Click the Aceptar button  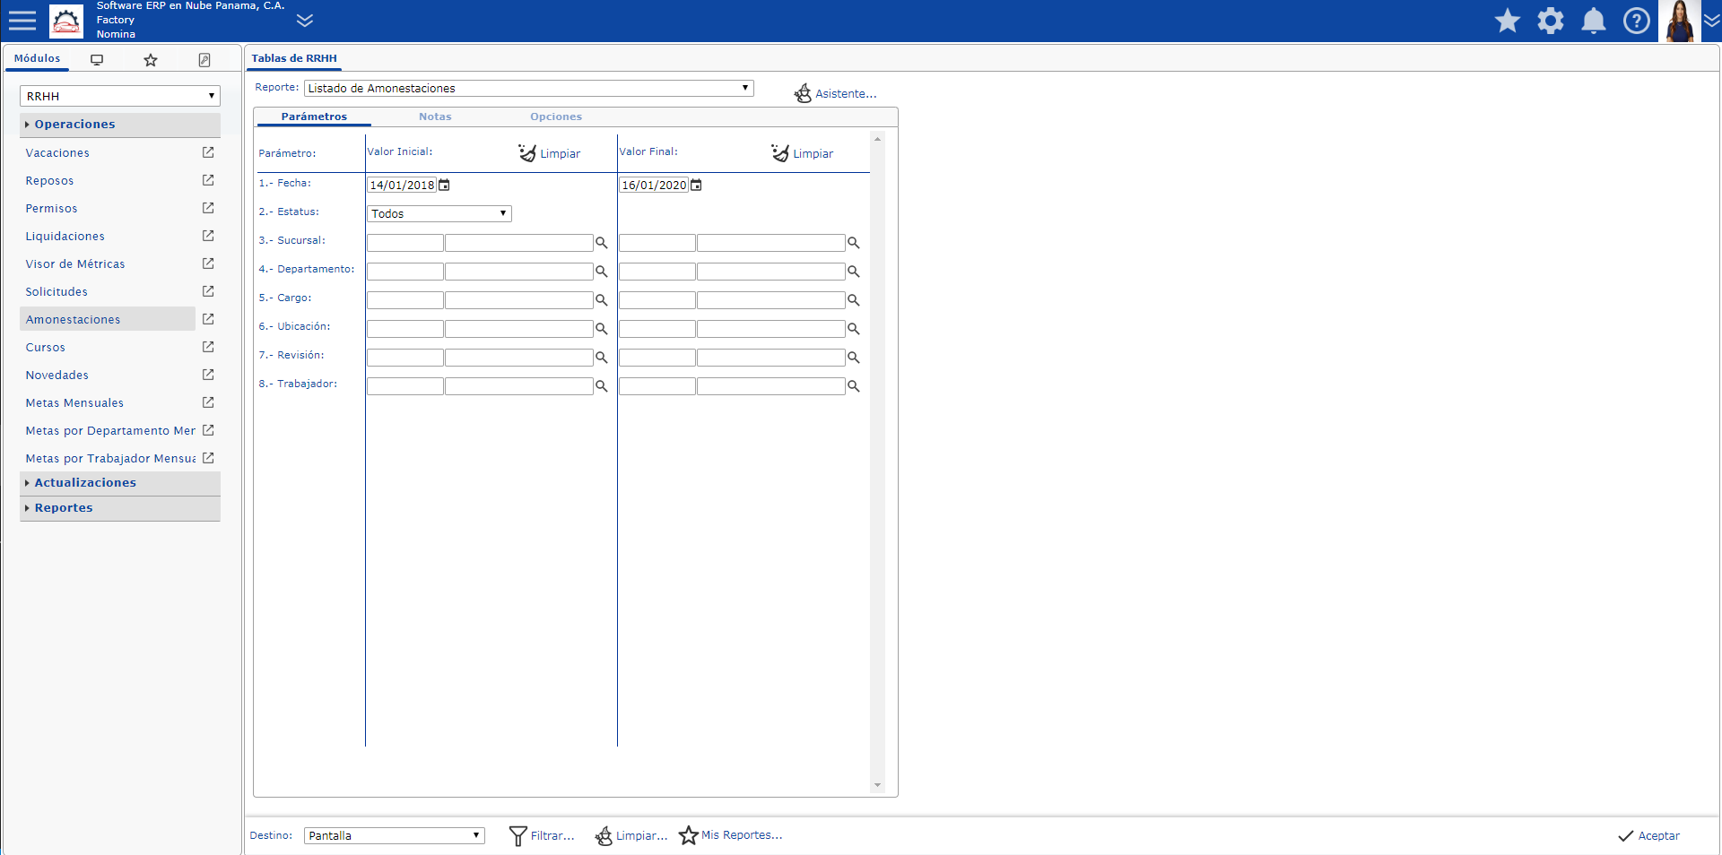coord(1648,835)
